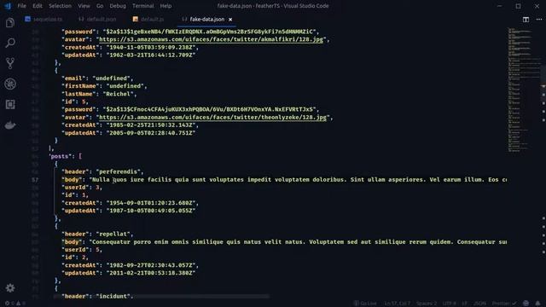Click the UTF-8 encoding indicator

[x=450, y=304]
